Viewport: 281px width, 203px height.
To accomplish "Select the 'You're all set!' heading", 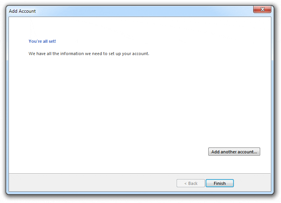I will [x=42, y=41].
